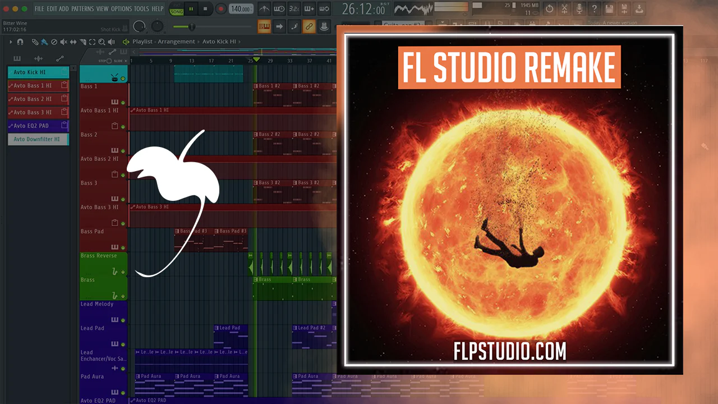Mute the Bass 1 track
718x404 pixels.
[x=123, y=103]
